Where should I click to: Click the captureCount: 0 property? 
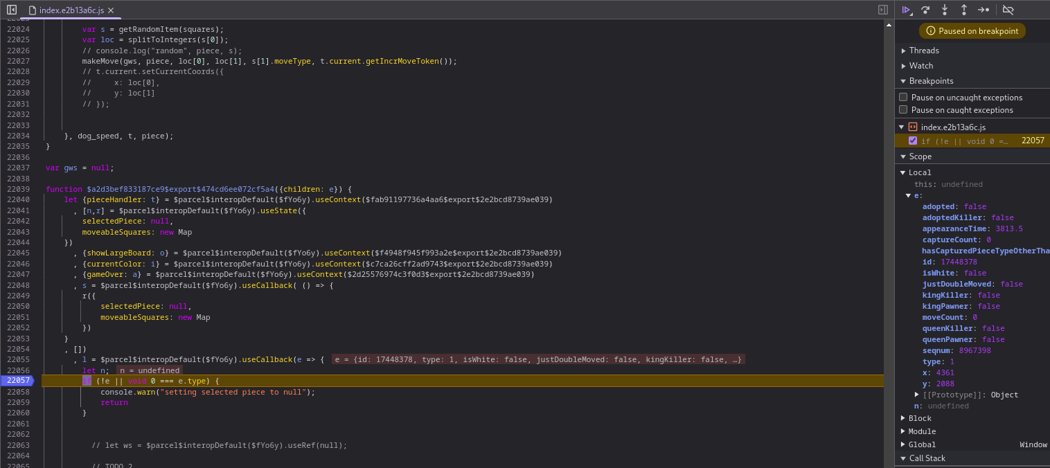point(956,240)
